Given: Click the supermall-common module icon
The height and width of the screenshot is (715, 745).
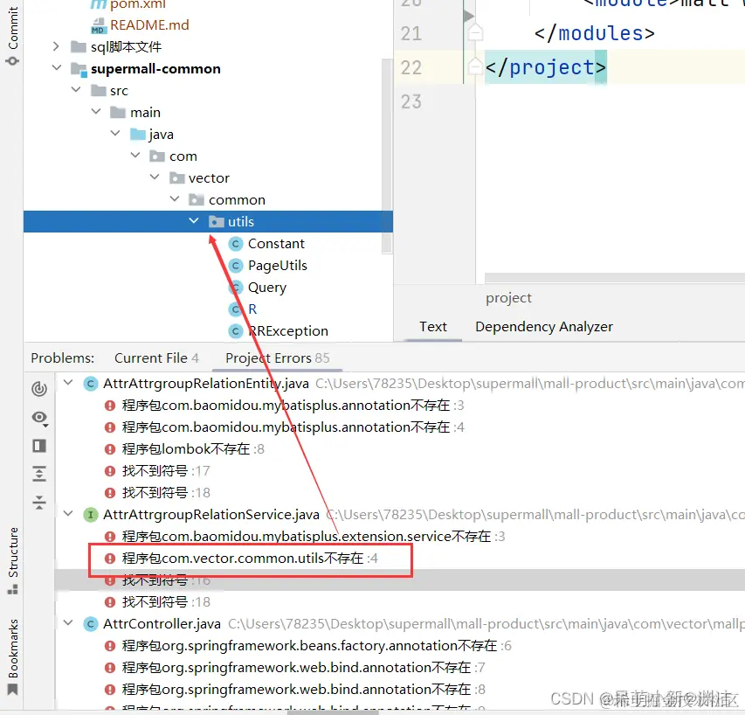Looking at the screenshot, I should (79, 69).
